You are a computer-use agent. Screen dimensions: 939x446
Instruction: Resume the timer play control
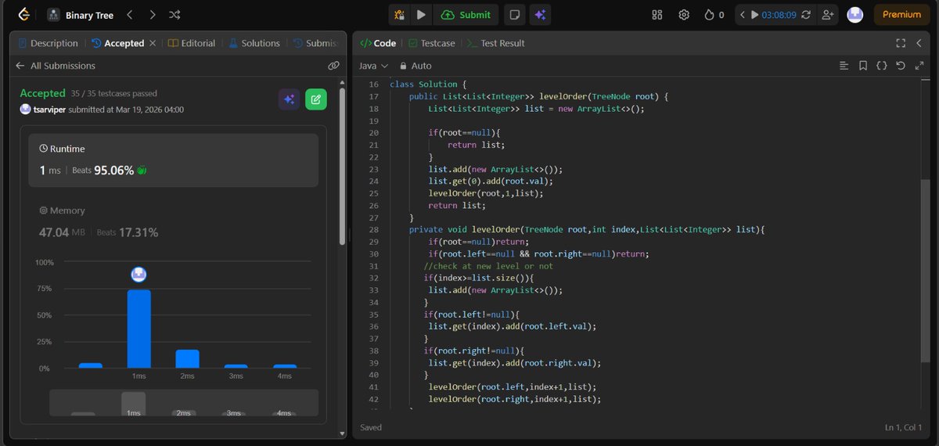coord(754,14)
